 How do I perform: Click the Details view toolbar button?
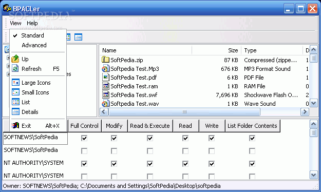78,37
